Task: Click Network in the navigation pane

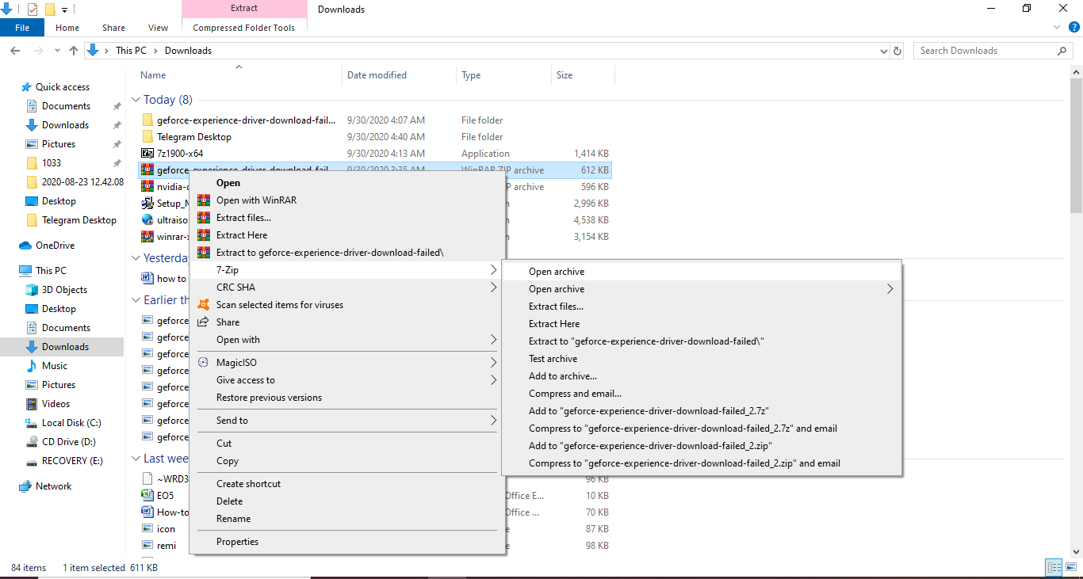Action: pyautogui.click(x=53, y=486)
